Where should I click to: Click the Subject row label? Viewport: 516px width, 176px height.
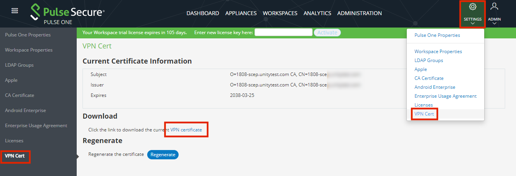(x=98, y=74)
